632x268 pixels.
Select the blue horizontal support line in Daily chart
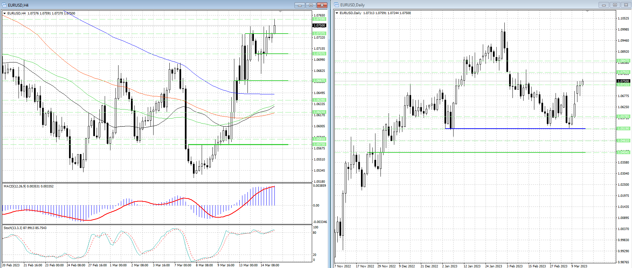pos(515,129)
